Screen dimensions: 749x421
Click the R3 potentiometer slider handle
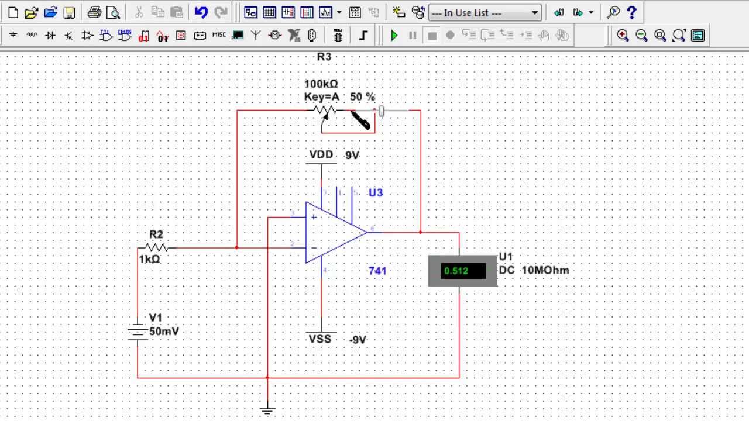click(382, 111)
